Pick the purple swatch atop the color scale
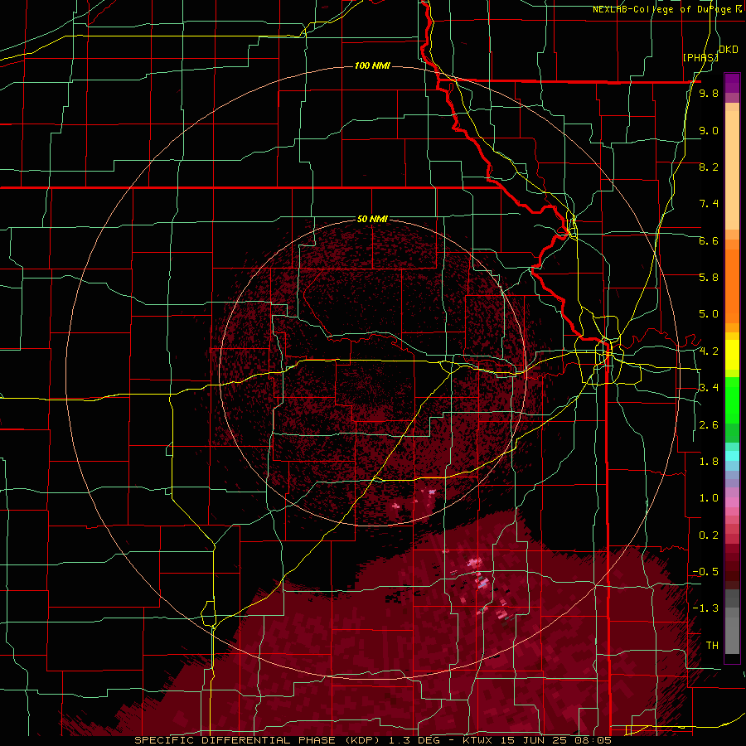 tap(732, 83)
